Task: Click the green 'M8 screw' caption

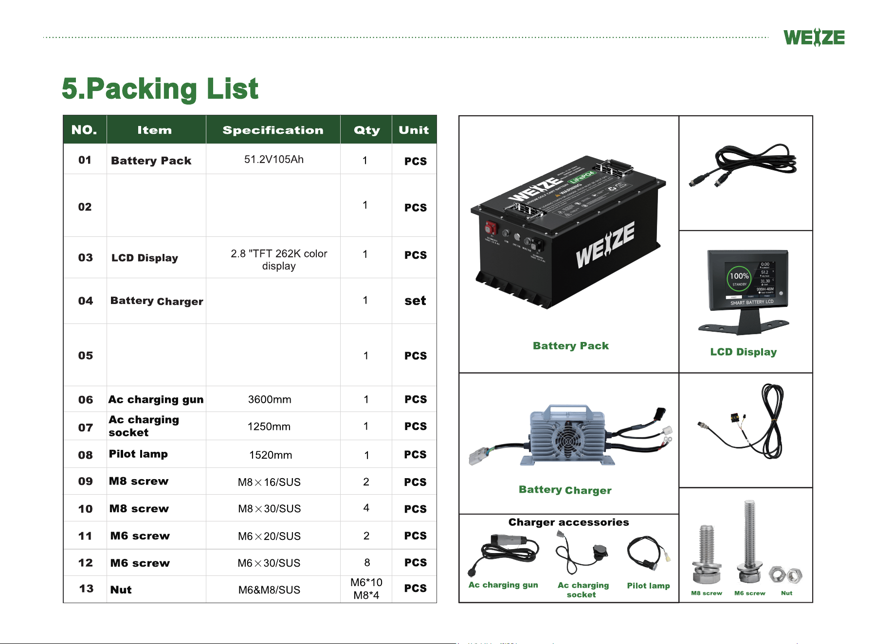Action: (707, 593)
